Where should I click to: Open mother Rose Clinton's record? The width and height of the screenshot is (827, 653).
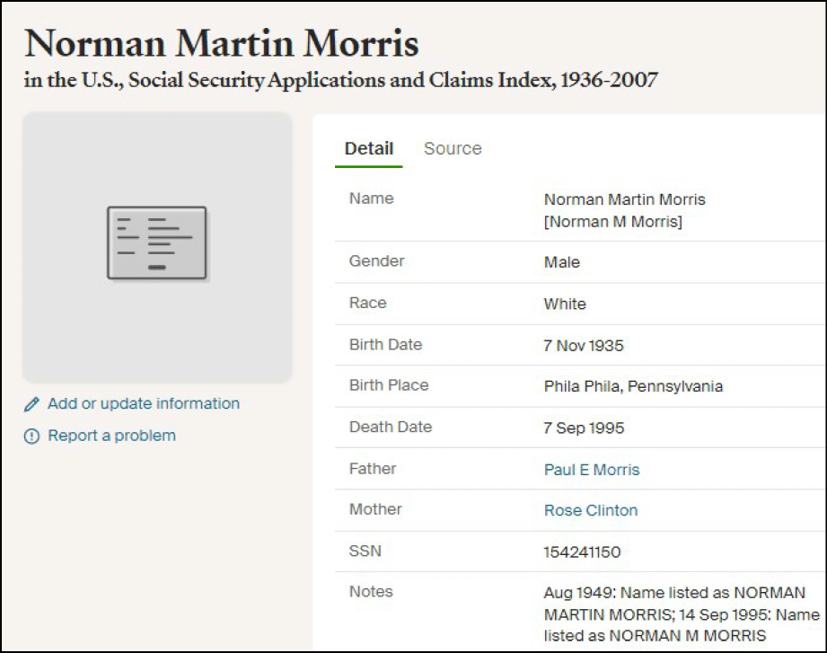point(591,510)
